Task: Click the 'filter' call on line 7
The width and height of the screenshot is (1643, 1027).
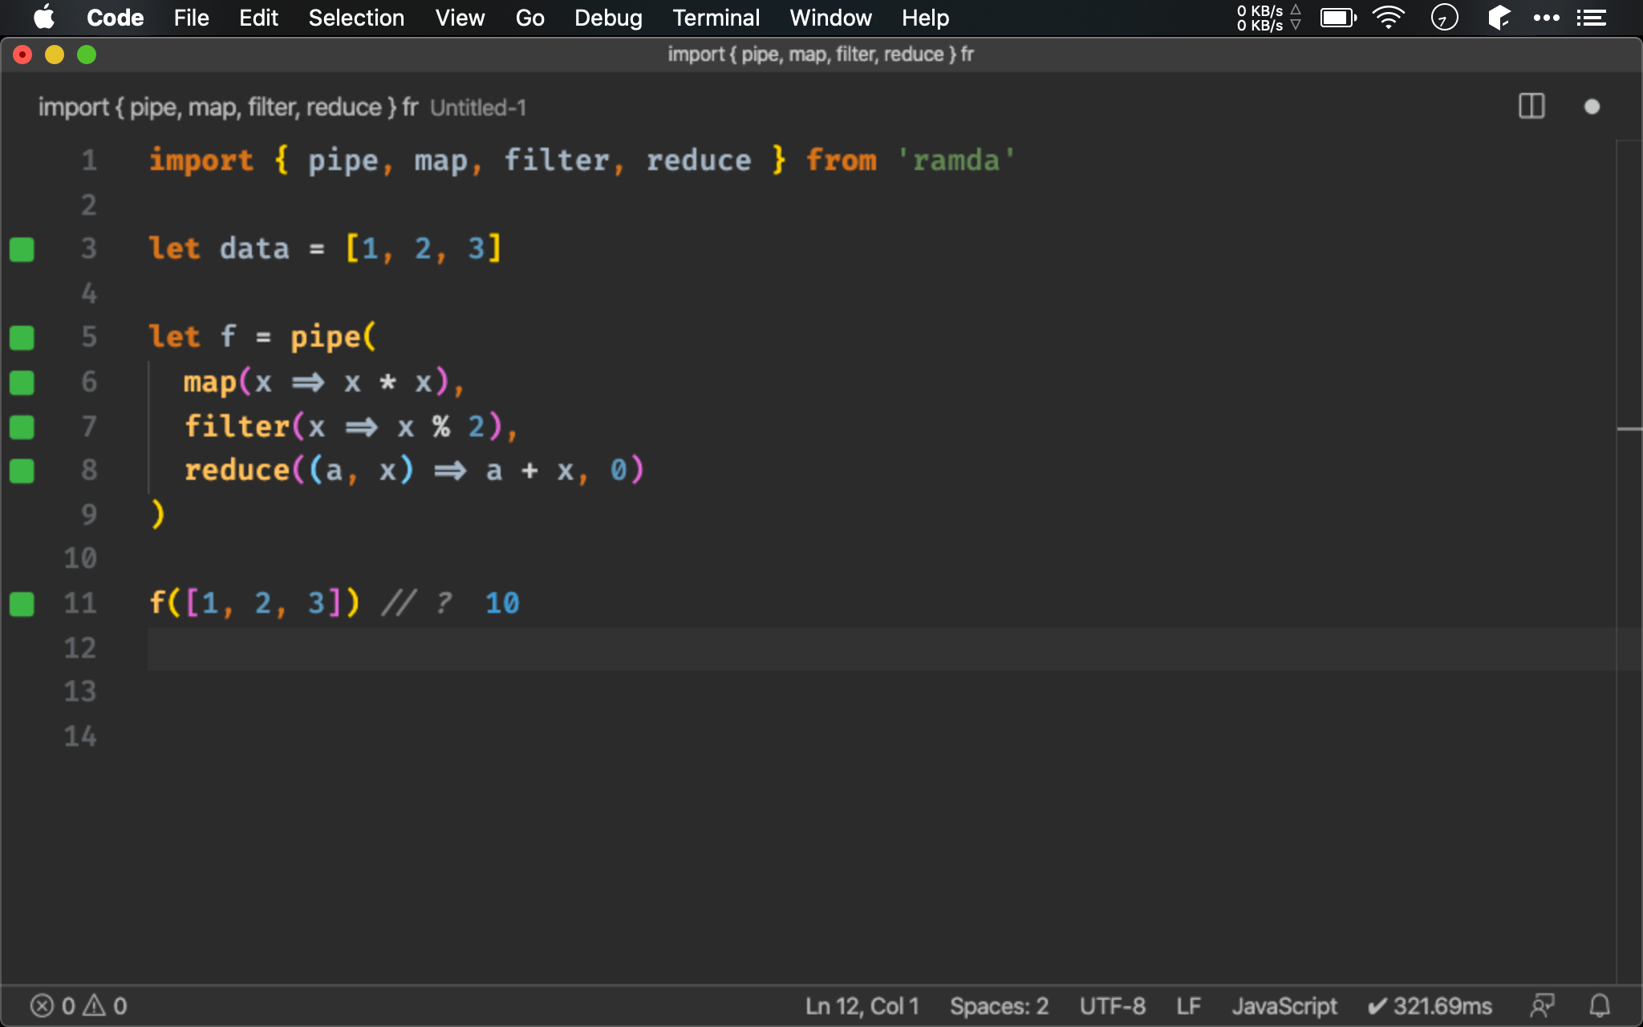Action: [x=237, y=426]
